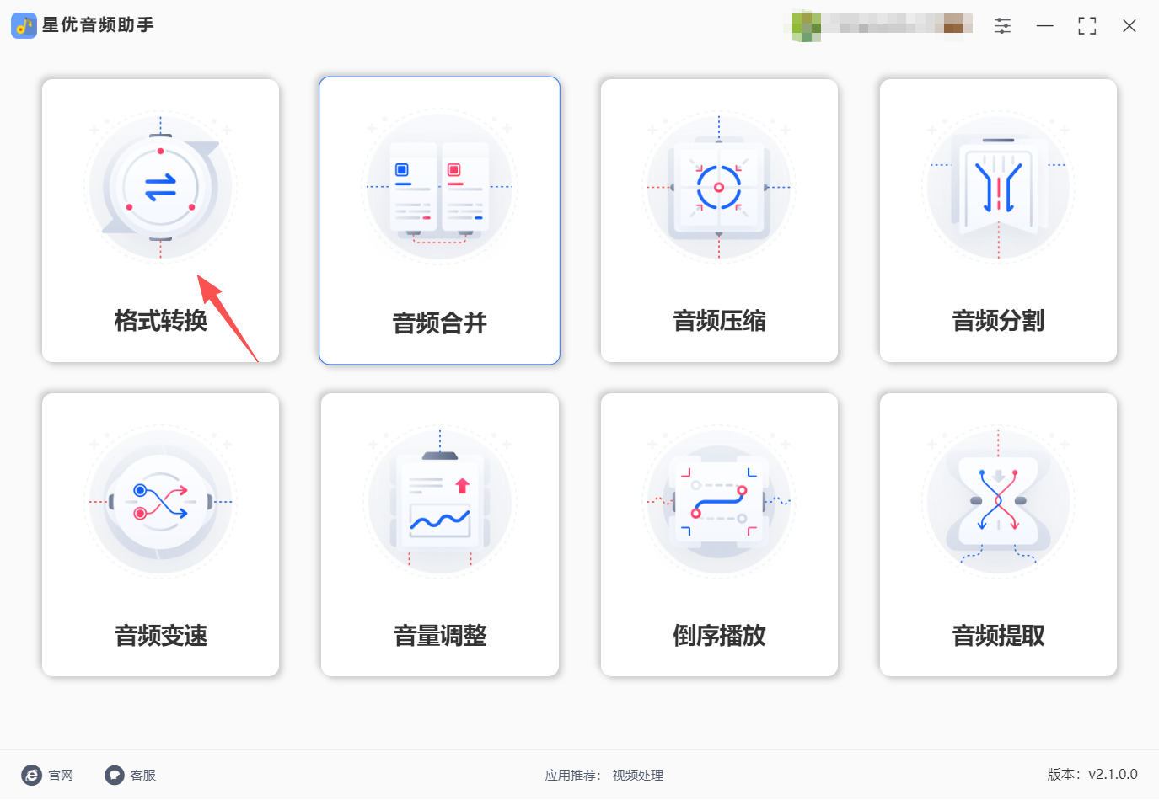
Task: Open the 倒序播放 reverse playback icon
Action: 719,502
